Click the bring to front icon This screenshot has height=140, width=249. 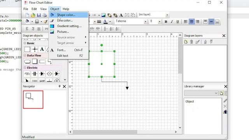pyautogui.click(x=109, y=15)
